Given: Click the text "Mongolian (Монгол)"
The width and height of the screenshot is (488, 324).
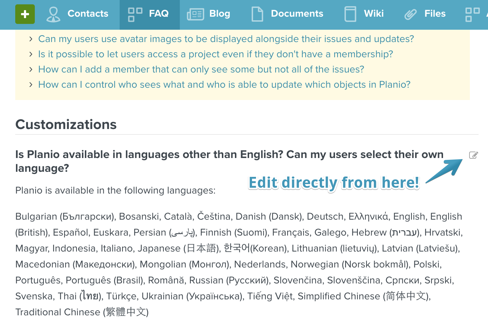Looking at the screenshot, I should [x=185, y=264].
